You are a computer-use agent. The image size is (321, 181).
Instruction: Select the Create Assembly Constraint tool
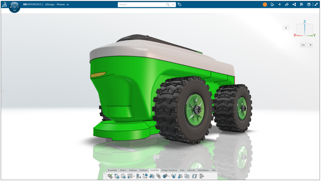[x=110, y=176]
